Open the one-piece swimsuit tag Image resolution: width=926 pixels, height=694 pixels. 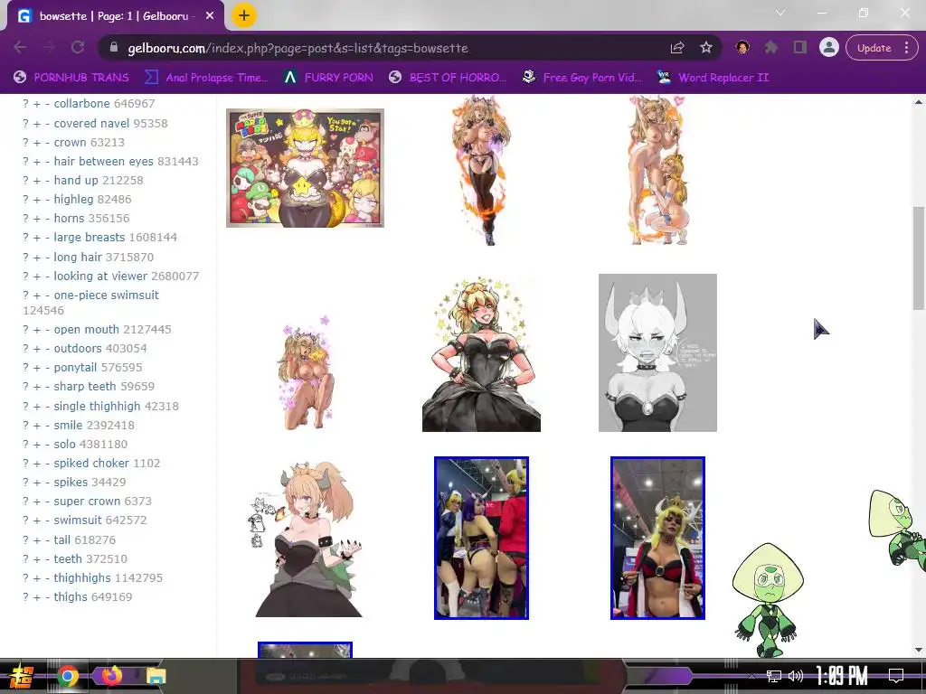point(107,295)
